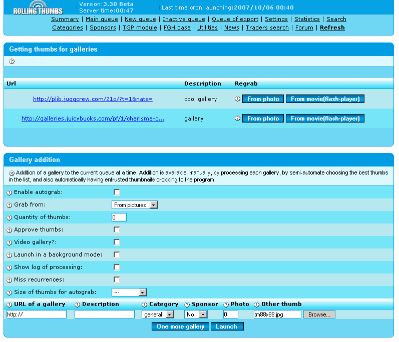399x342 pixels.
Task: Go to Summary page
Action: (x=65, y=19)
